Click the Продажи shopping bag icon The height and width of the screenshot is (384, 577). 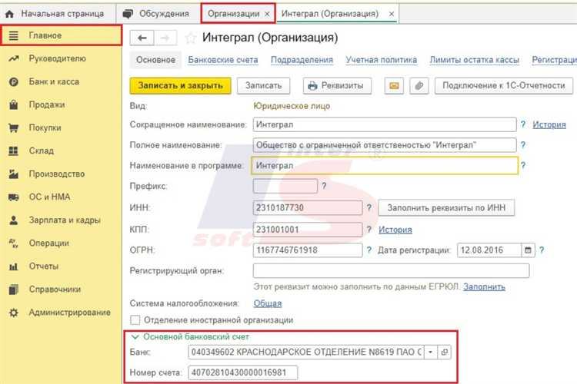[14, 104]
